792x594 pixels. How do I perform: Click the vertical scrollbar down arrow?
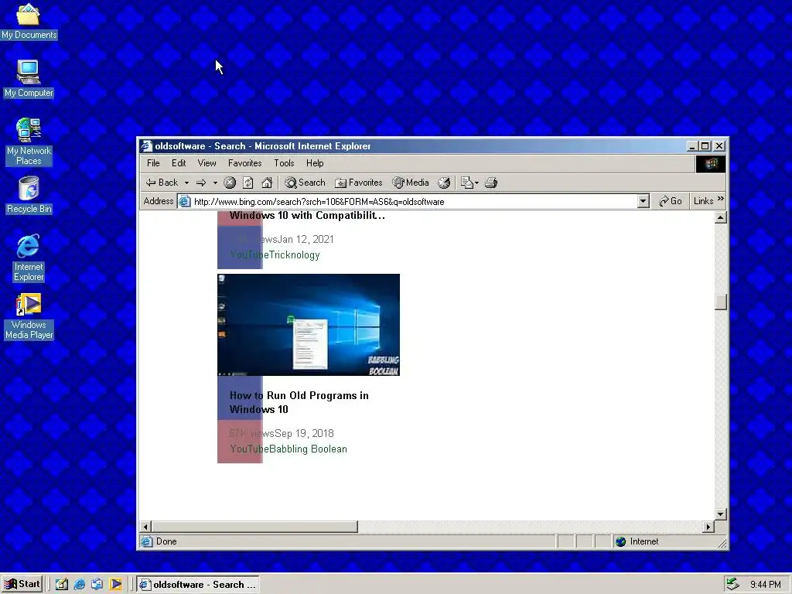point(721,514)
